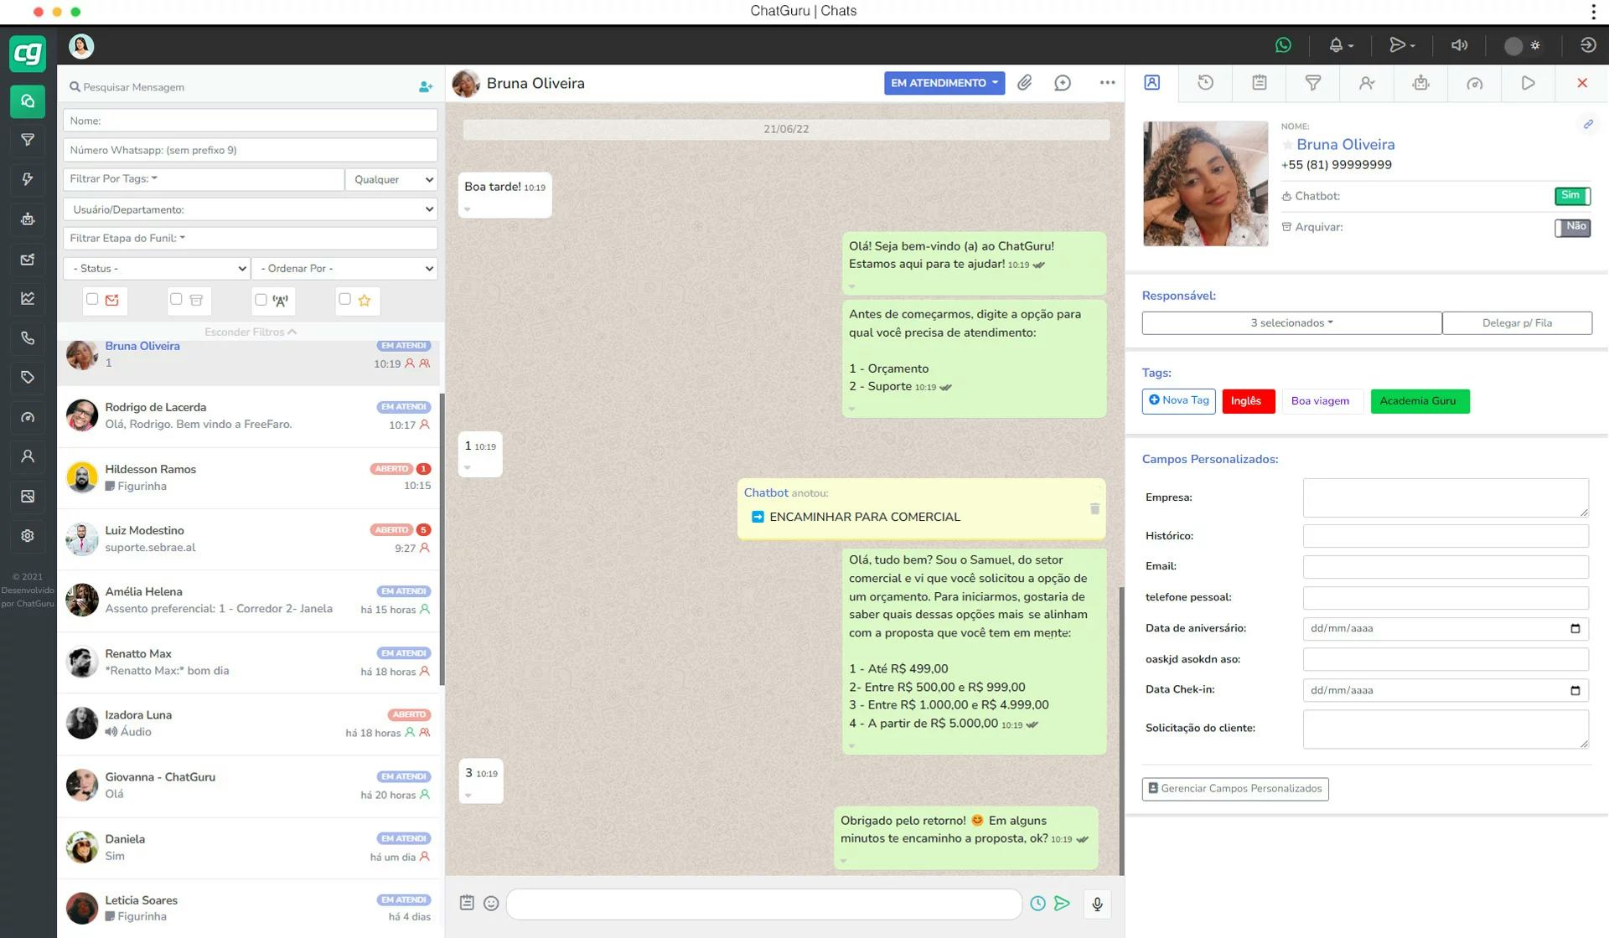
Task: Add a tag with the Nova Tag button
Action: click(1178, 400)
